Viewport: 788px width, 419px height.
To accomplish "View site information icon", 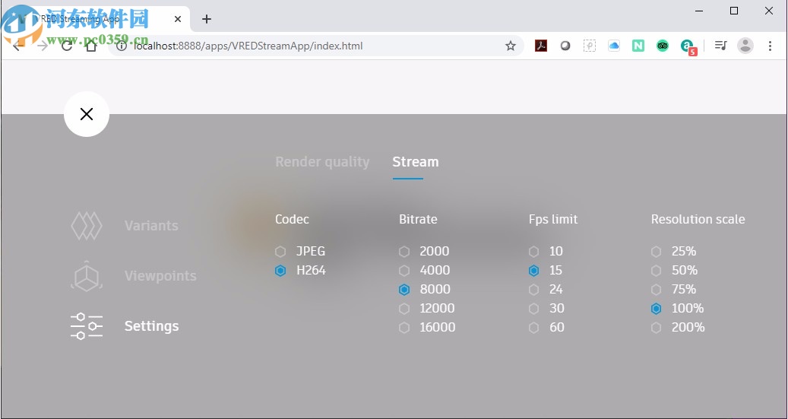I will pos(121,46).
